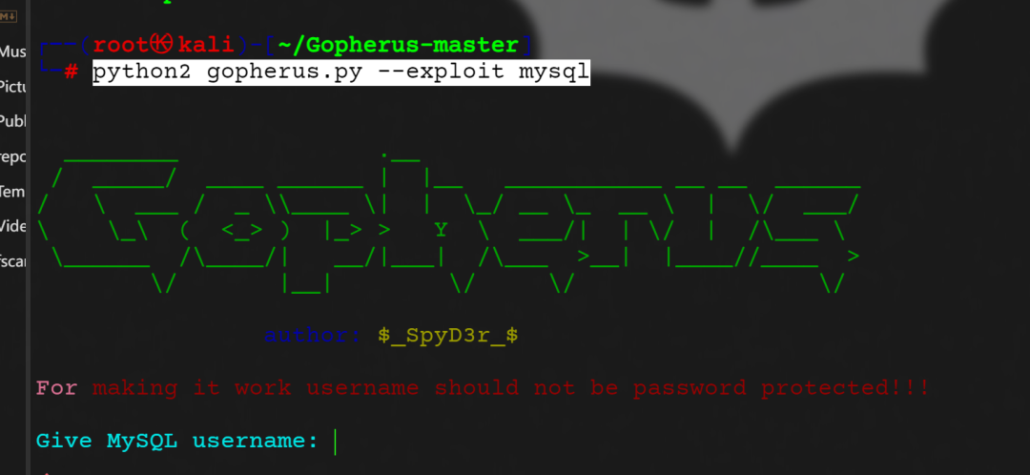
Task: Click the blue author: label
Action: point(312,336)
